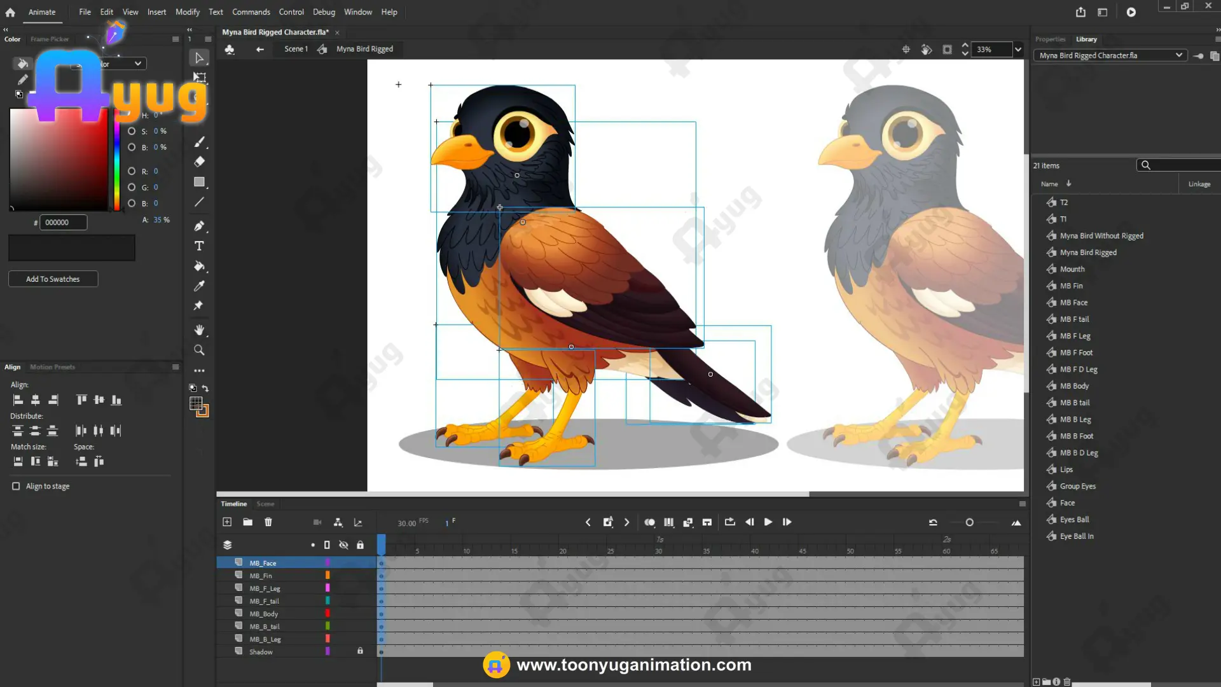Screen dimensions: 1221x687
Task: Select the Paint Bucket tool
Action: [199, 266]
